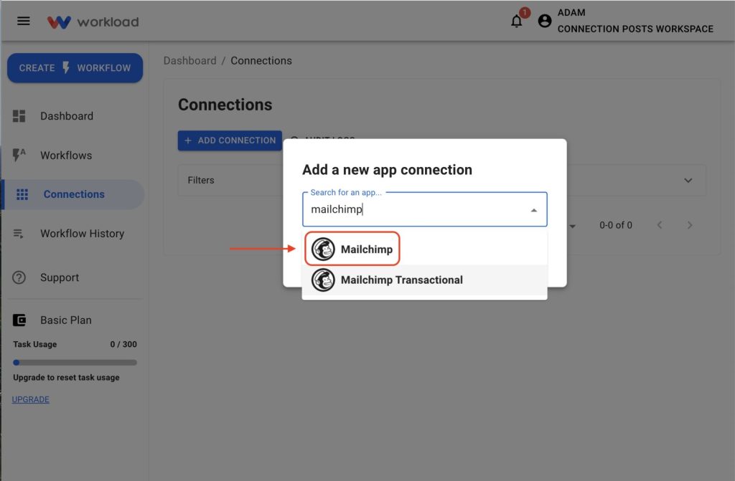735x481 pixels.
Task: Click the Connections breadcrumb text
Action: (x=261, y=60)
